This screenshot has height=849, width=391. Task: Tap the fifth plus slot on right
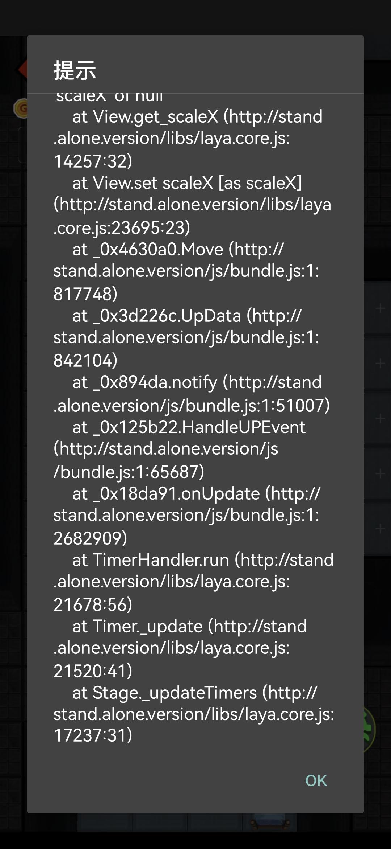380,529
